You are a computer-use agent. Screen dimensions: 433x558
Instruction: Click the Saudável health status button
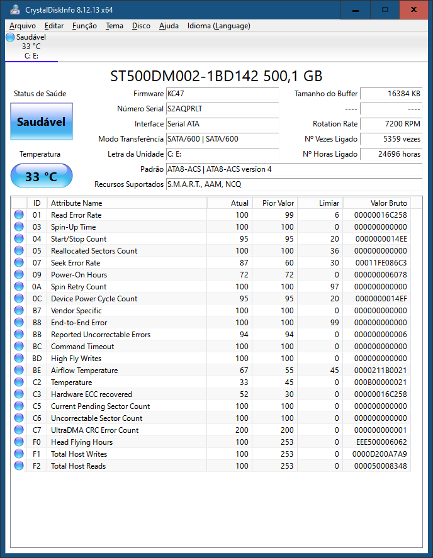(42, 121)
